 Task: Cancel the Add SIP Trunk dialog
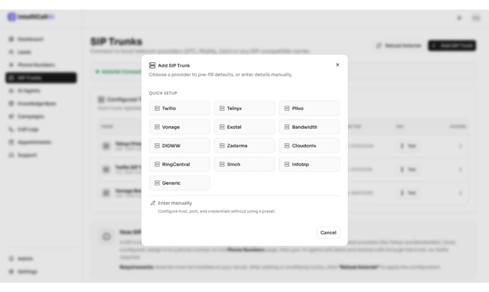pyautogui.click(x=328, y=233)
